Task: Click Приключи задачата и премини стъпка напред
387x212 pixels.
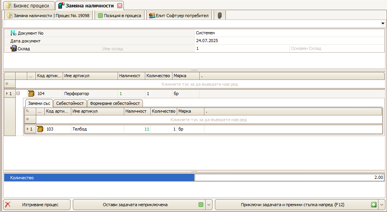Action: tap(292, 205)
